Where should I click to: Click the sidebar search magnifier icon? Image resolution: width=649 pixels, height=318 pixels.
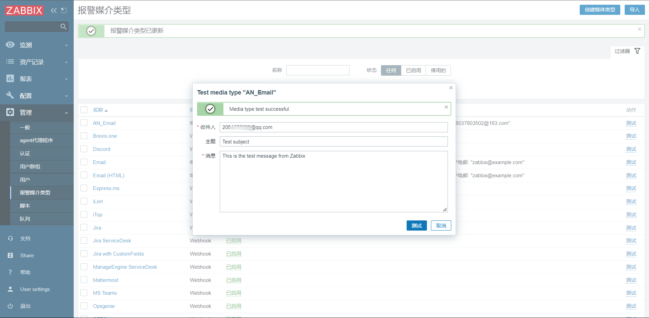(63, 26)
